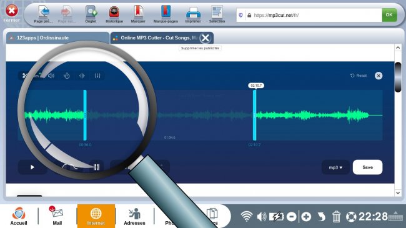Viewport: 406px width, 228px height.
Task: Close the Online MP3 Cutter tab
Action: coord(205,38)
